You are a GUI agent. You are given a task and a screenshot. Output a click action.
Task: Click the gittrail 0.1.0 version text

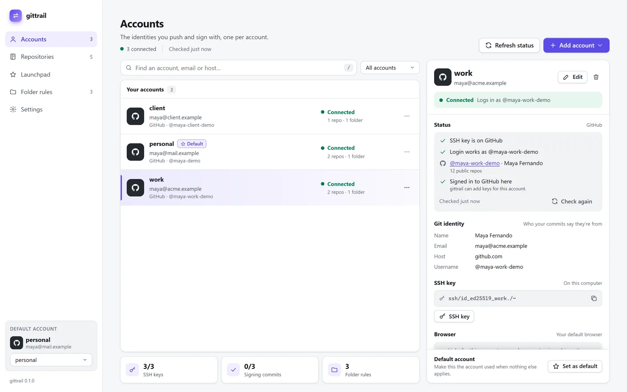[x=22, y=381]
